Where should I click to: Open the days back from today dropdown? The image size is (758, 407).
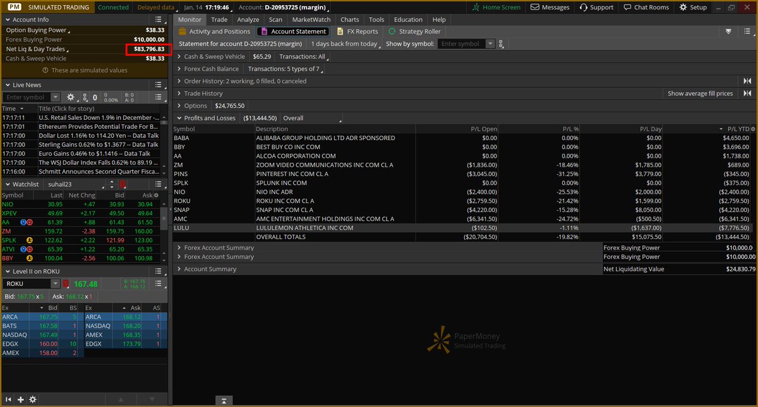coord(346,44)
